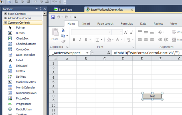Click the Test button on the worksheet

(x=152, y=96)
